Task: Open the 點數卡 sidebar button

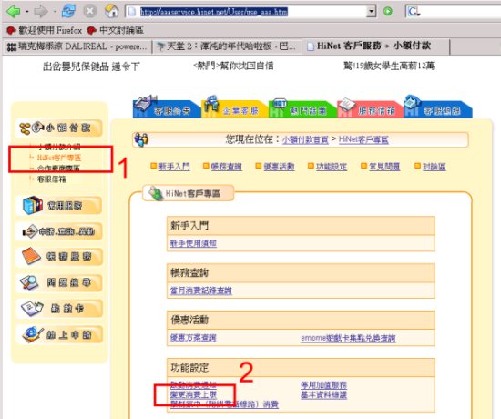Action: 59,309
